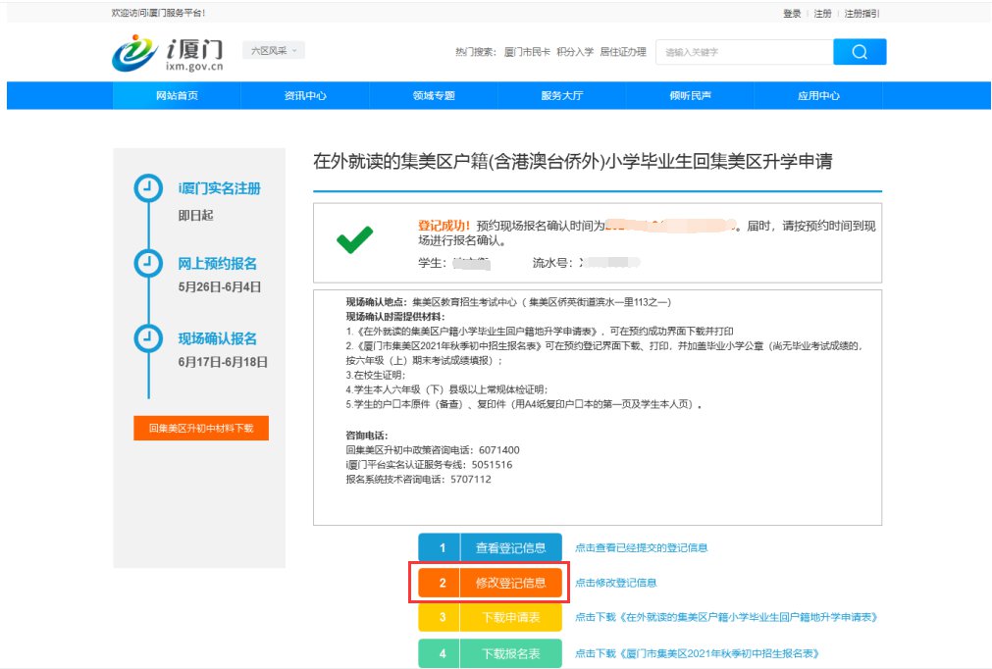
Task: Click the clock icon beside 现场确认报名
Action: coord(147,337)
